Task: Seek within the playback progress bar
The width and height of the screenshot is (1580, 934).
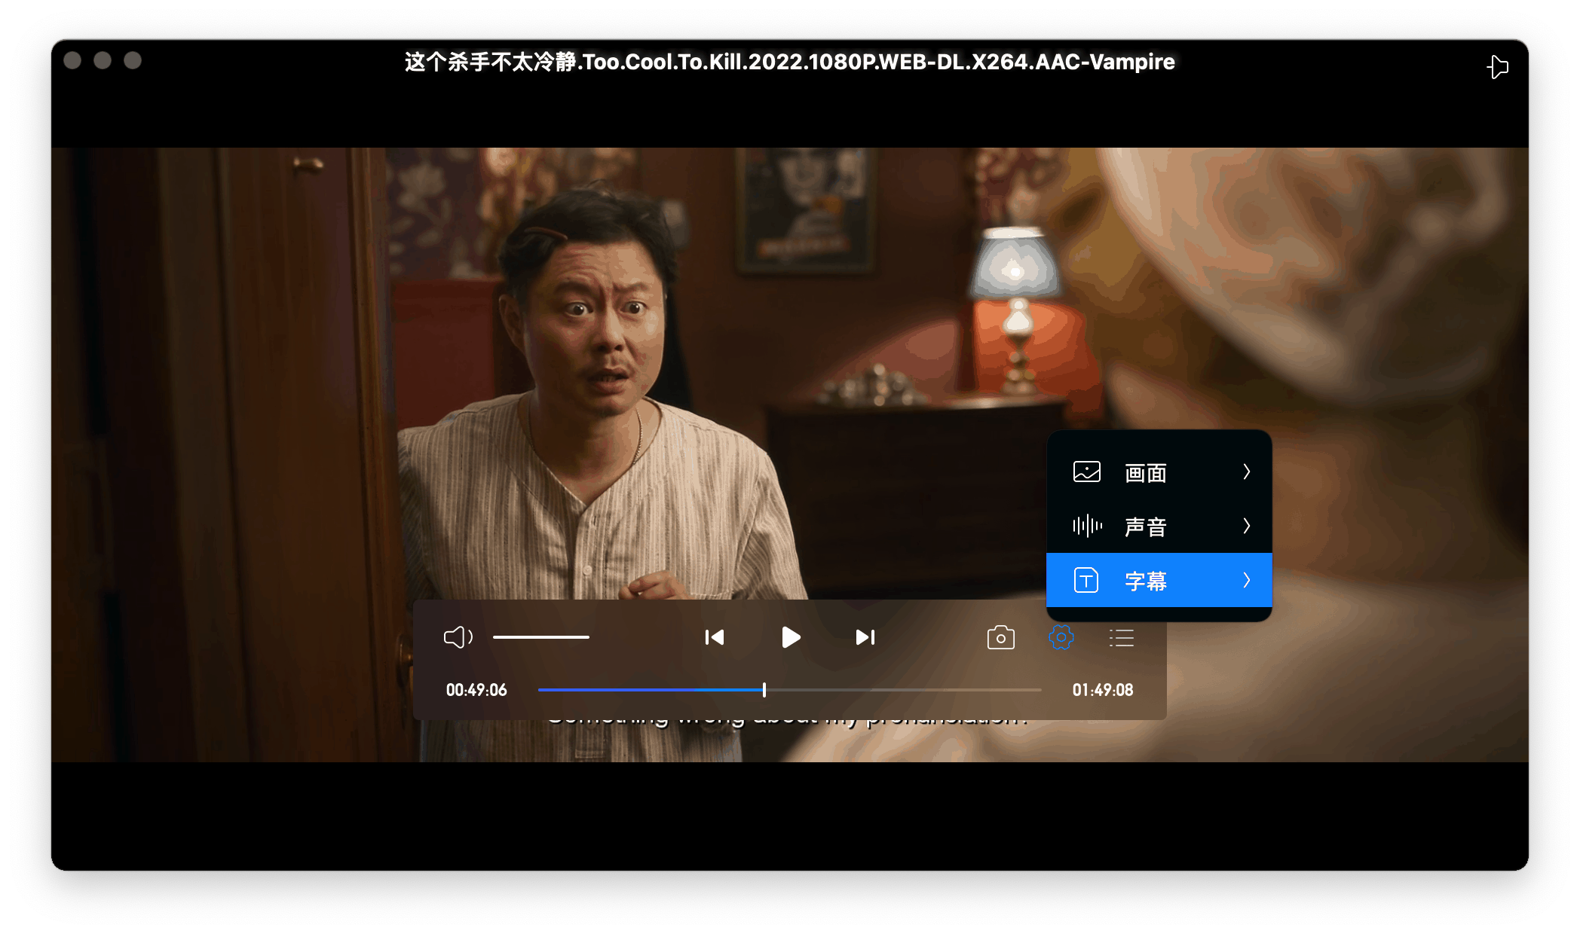Action: [789, 689]
